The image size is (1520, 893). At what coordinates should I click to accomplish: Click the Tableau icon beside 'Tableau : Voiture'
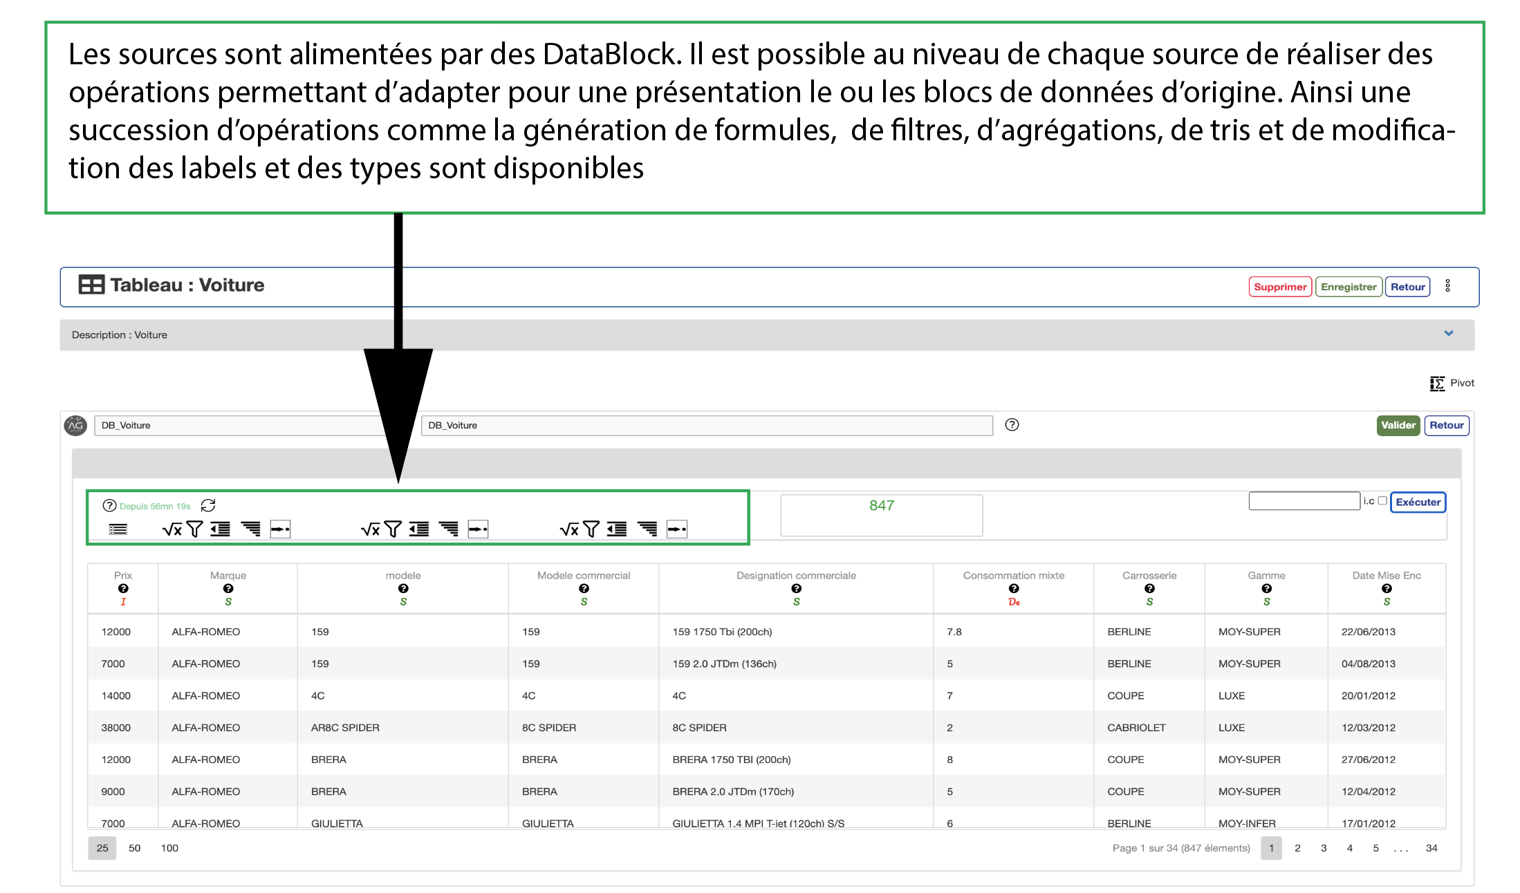coord(91,285)
